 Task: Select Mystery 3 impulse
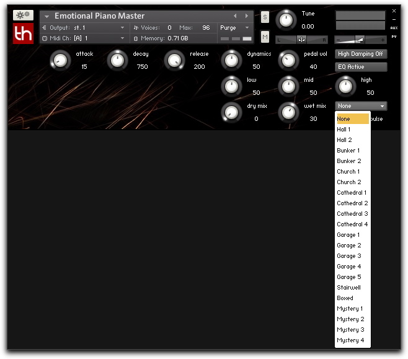353,330
